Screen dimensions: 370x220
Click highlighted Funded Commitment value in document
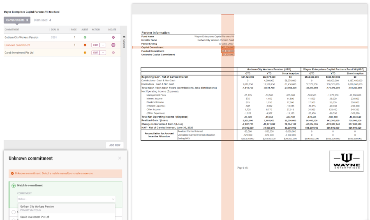(228, 51)
